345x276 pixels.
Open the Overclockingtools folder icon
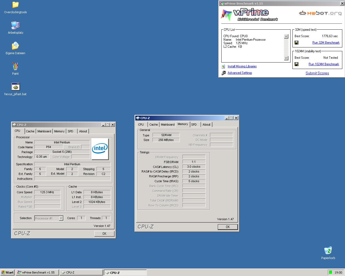point(15,5)
